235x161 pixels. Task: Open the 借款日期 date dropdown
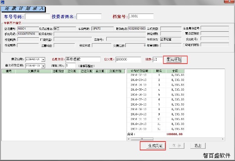click(43, 59)
